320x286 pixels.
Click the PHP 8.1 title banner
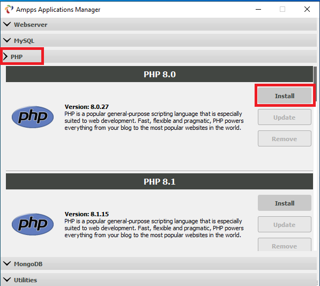pyautogui.click(x=159, y=181)
